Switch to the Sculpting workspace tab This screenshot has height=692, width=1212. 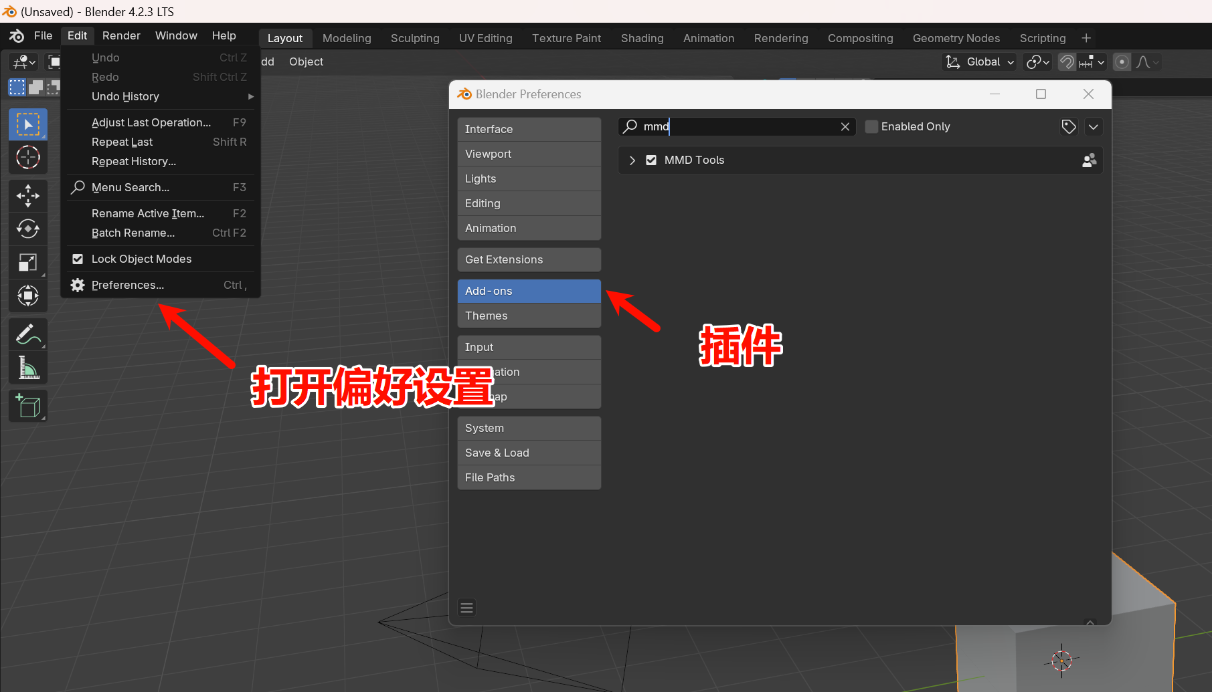pos(415,38)
